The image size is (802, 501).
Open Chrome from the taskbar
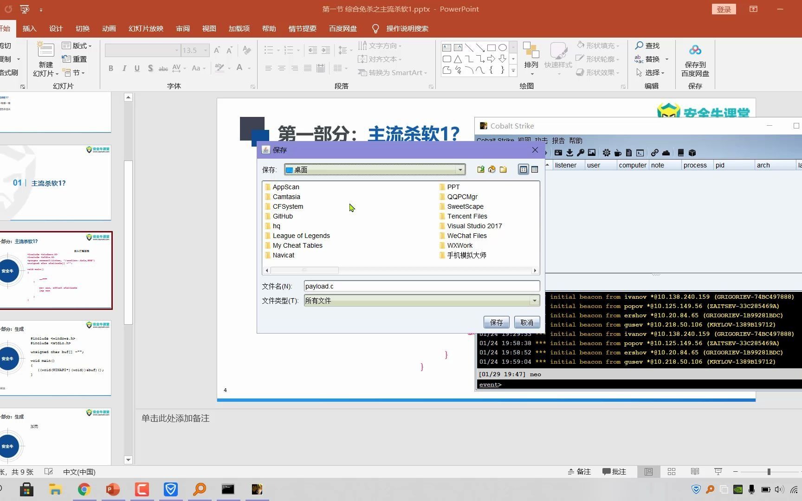tap(84, 489)
